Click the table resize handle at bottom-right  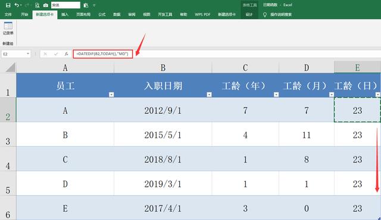(x=379, y=218)
